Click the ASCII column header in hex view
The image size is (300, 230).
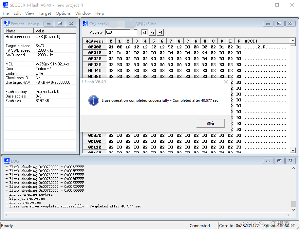[x=267, y=41]
